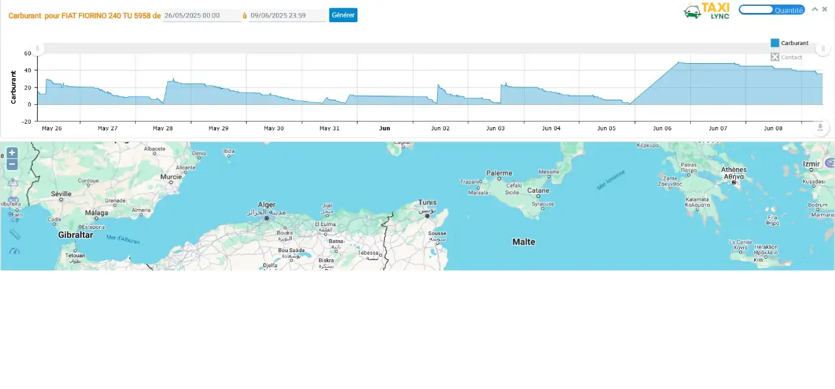Zoom out on the map
Screen dimensions: 835x389
(x=12, y=164)
